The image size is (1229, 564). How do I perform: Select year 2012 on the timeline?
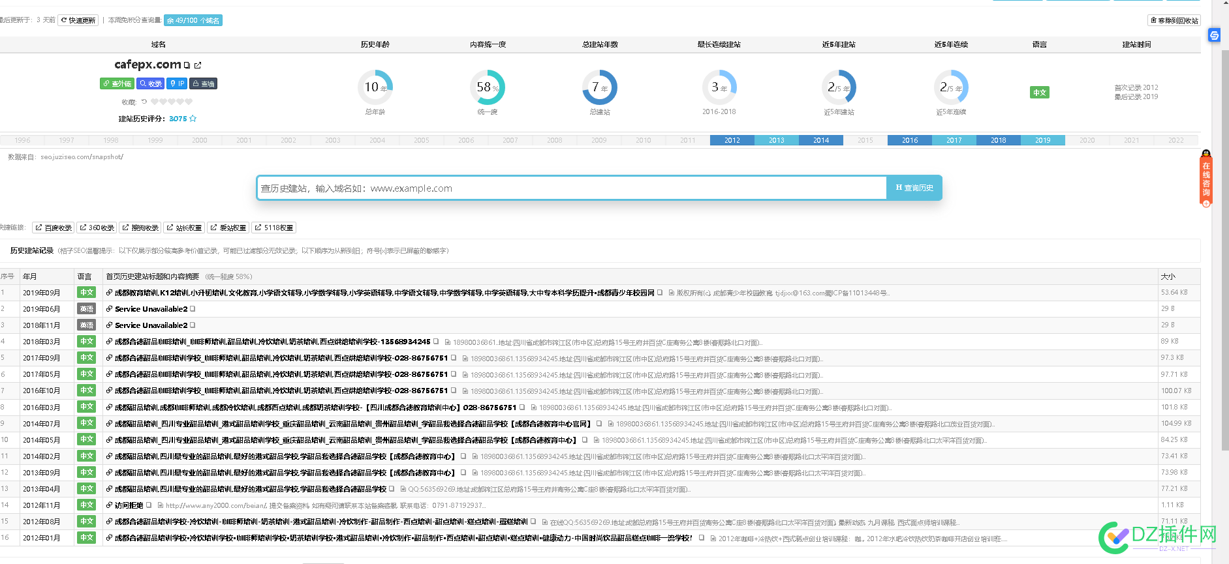[732, 140]
